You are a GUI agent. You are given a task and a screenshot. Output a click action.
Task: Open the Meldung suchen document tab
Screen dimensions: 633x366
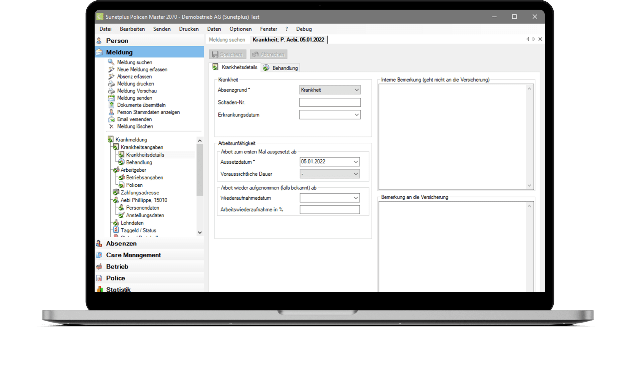click(x=227, y=40)
